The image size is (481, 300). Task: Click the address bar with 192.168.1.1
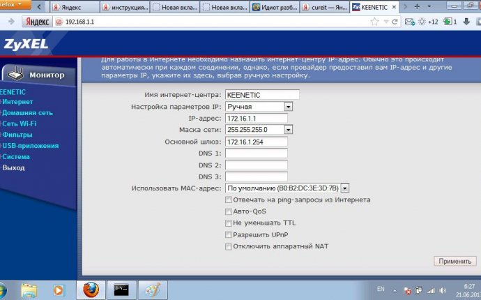pos(212,22)
